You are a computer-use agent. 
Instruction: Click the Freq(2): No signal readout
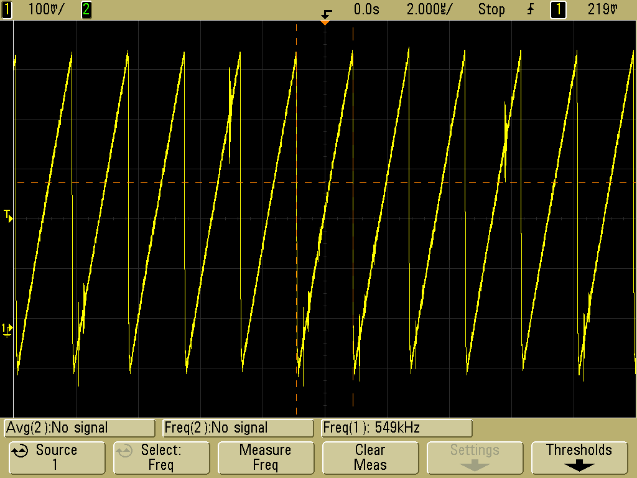[x=238, y=428]
